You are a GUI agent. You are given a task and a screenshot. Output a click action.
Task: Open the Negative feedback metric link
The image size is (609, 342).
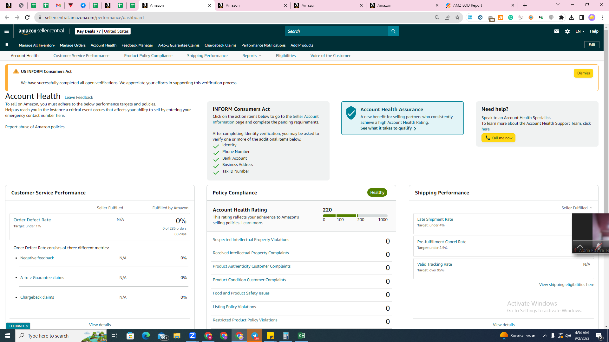(x=37, y=258)
